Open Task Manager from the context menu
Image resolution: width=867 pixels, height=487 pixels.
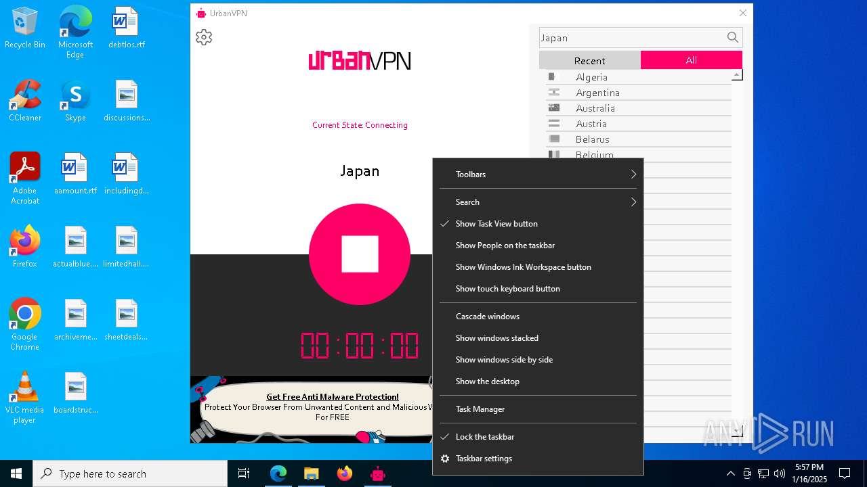tap(538, 409)
